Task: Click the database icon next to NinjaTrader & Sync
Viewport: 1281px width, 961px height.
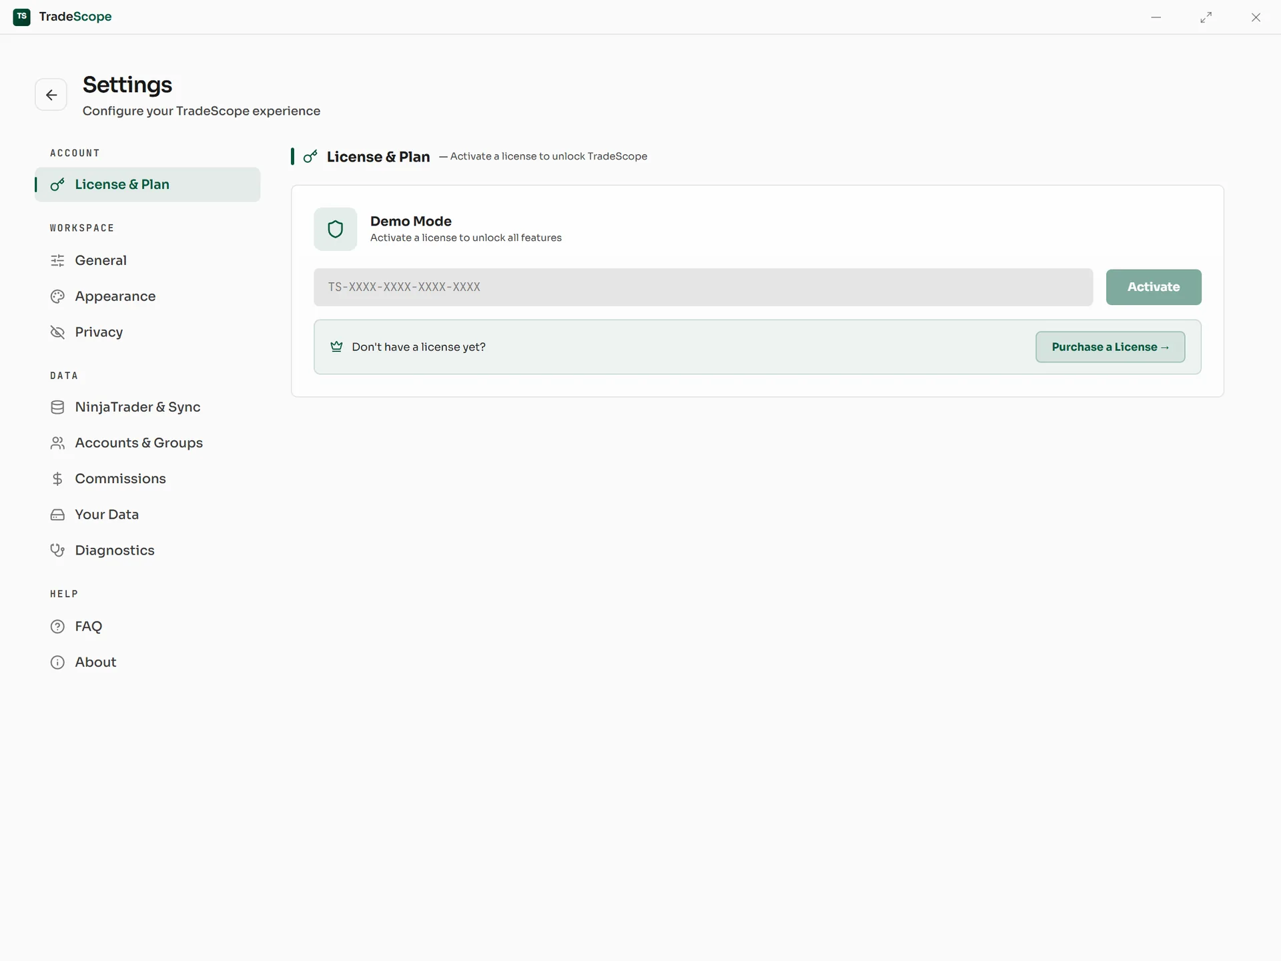Action: point(57,407)
